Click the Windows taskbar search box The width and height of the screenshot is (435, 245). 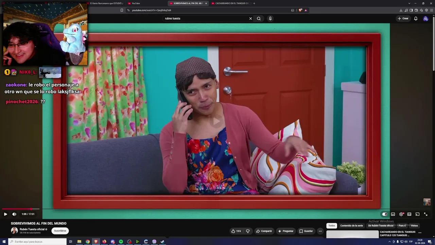point(37,242)
